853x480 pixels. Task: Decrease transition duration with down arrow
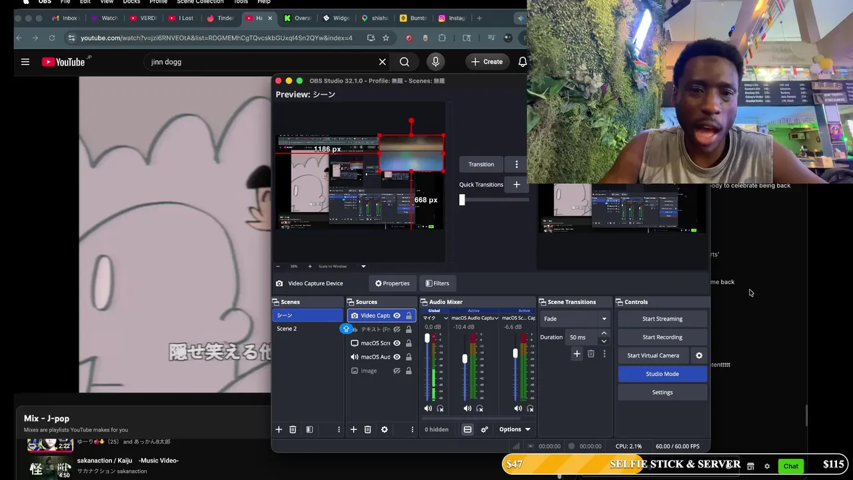click(x=604, y=341)
